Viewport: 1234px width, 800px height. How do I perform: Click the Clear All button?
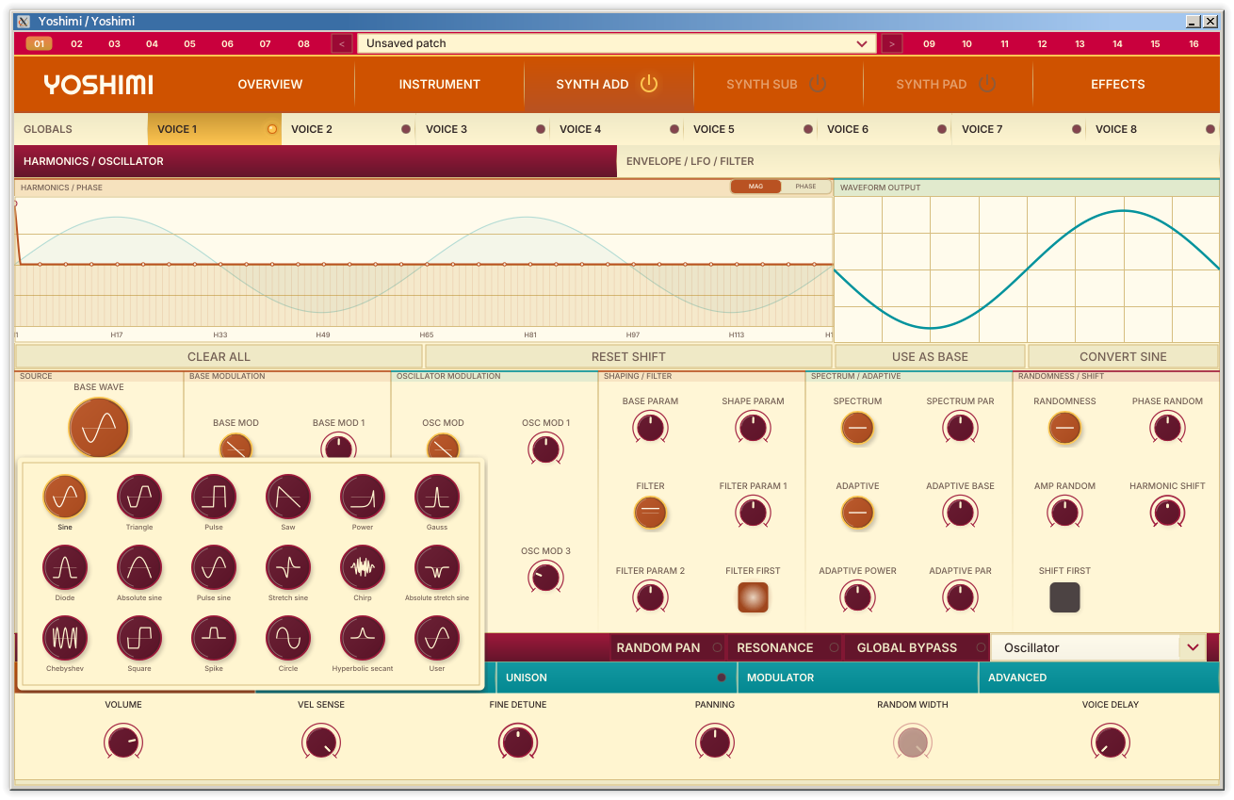click(219, 356)
